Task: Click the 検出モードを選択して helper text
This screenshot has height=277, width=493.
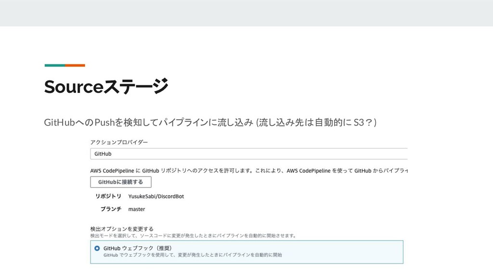Action: pyautogui.click(x=193, y=236)
